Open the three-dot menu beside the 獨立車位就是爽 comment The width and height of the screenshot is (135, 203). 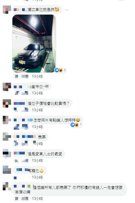[x=67, y=10]
